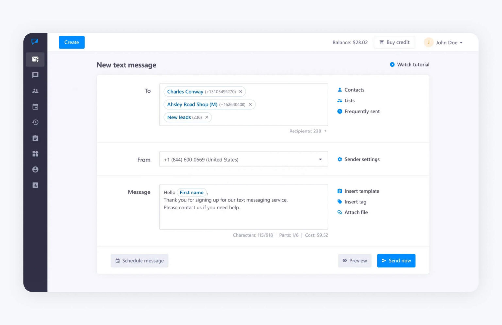Click the Send now button
Screen dimensions: 502x325
coord(396,260)
